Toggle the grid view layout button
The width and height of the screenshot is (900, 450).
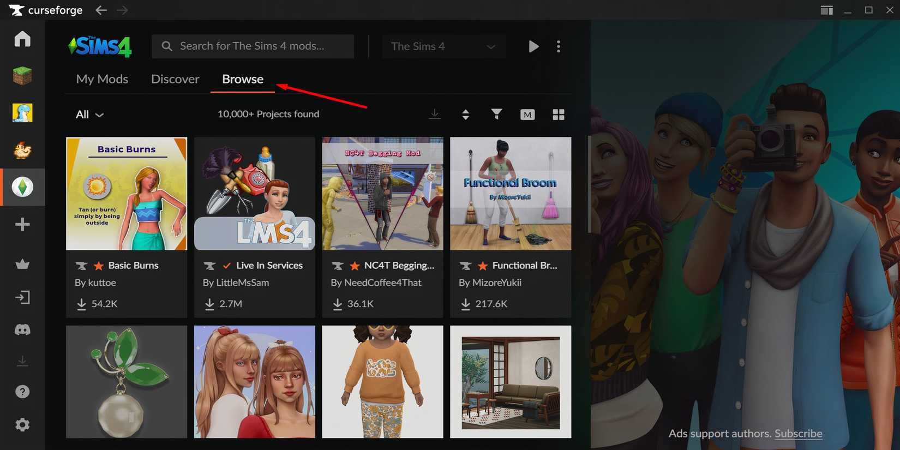[558, 115]
